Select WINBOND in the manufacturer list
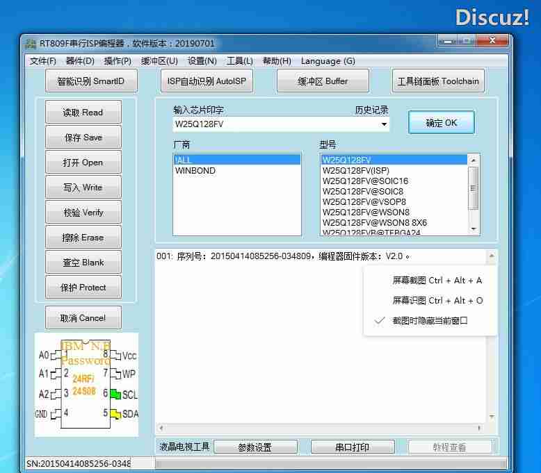Screen dimensions: 541x473 coord(195,171)
